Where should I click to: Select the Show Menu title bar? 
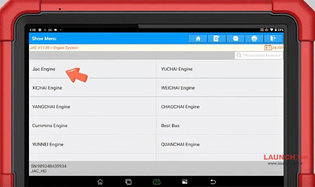pos(43,38)
